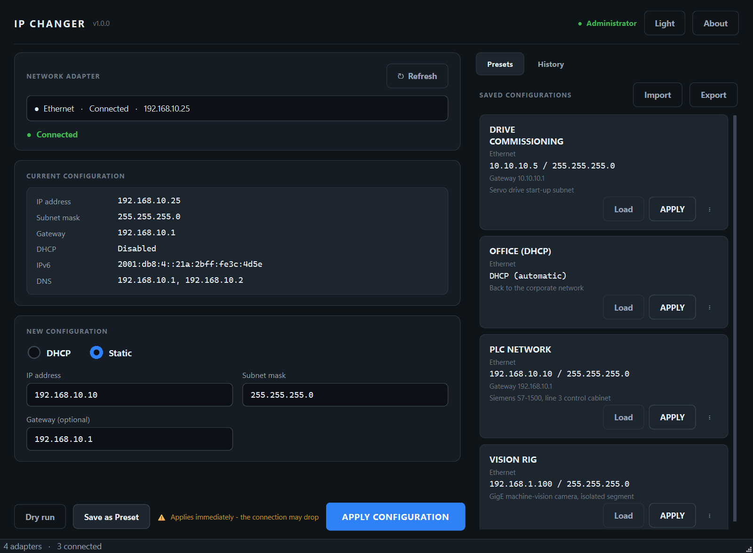The width and height of the screenshot is (753, 553).
Task: Click the current subnet mask value 255.255.255.0
Action: click(149, 216)
